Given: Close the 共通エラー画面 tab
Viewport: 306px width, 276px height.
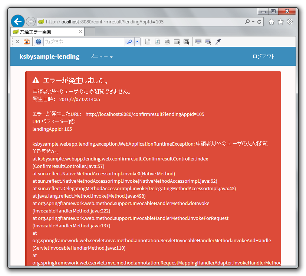Looking at the screenshot, I should pyautogui.click(x=80, y=32).
